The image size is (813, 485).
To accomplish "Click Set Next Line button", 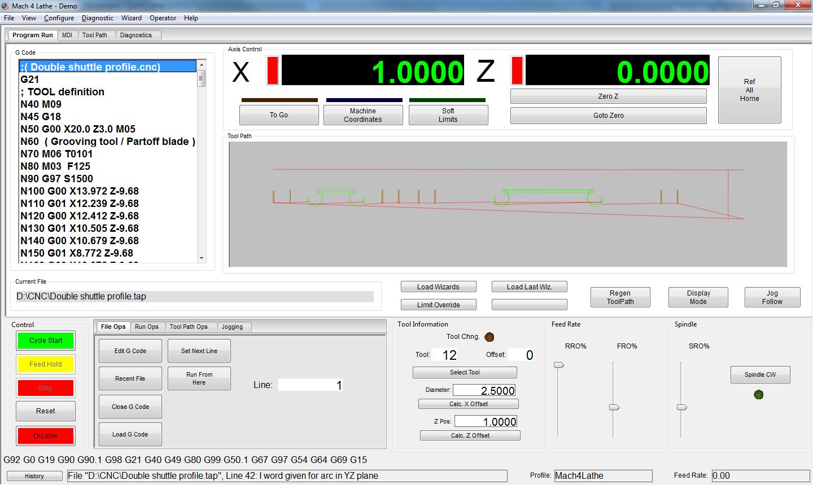I will coord(199,351).
